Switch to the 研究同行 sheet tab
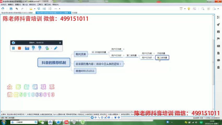 (x=104, y=114)
